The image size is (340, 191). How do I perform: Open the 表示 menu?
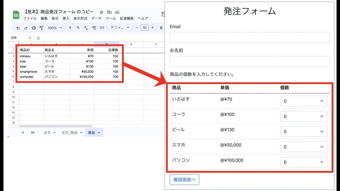55,18
